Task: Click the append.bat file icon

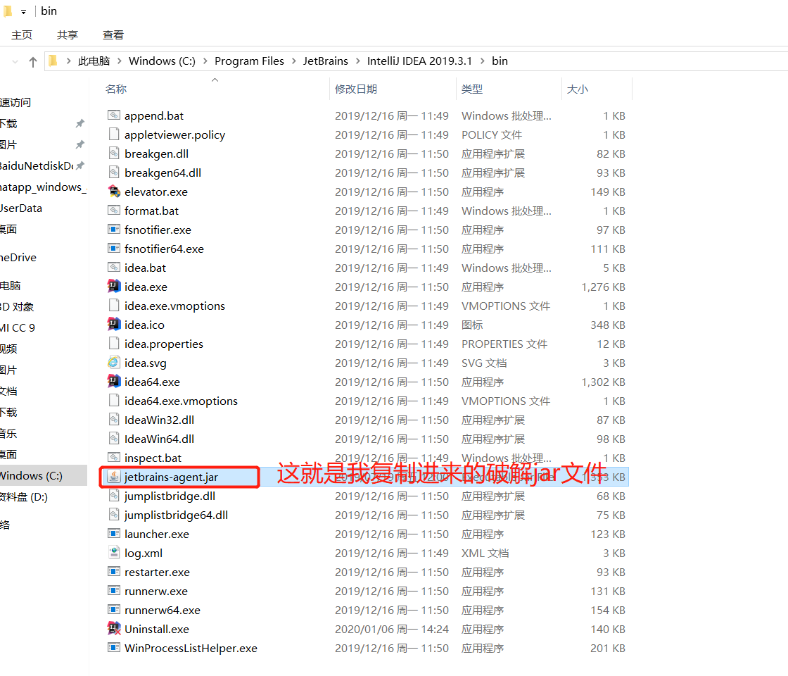Action: [114, 115]
